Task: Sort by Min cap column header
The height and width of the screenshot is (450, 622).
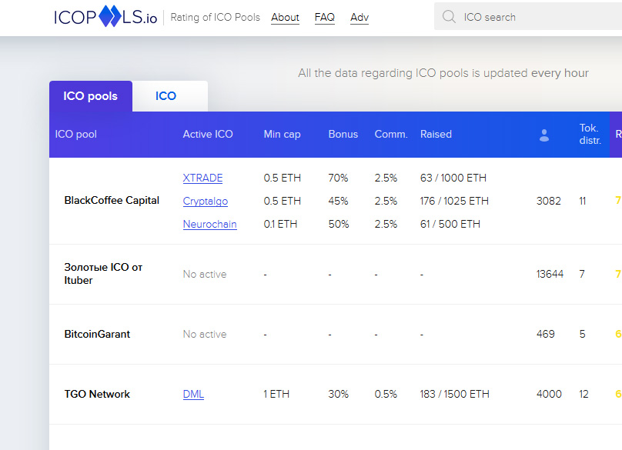Action: (x=282, y=135)
